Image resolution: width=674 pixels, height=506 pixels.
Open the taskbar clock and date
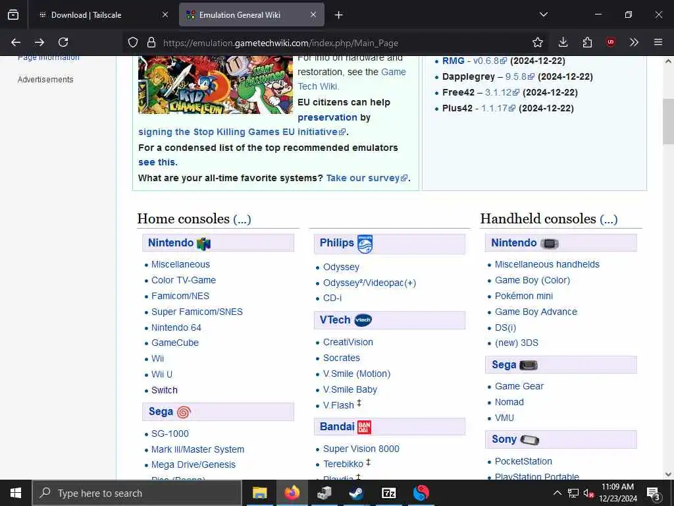[x=618, y=493]
